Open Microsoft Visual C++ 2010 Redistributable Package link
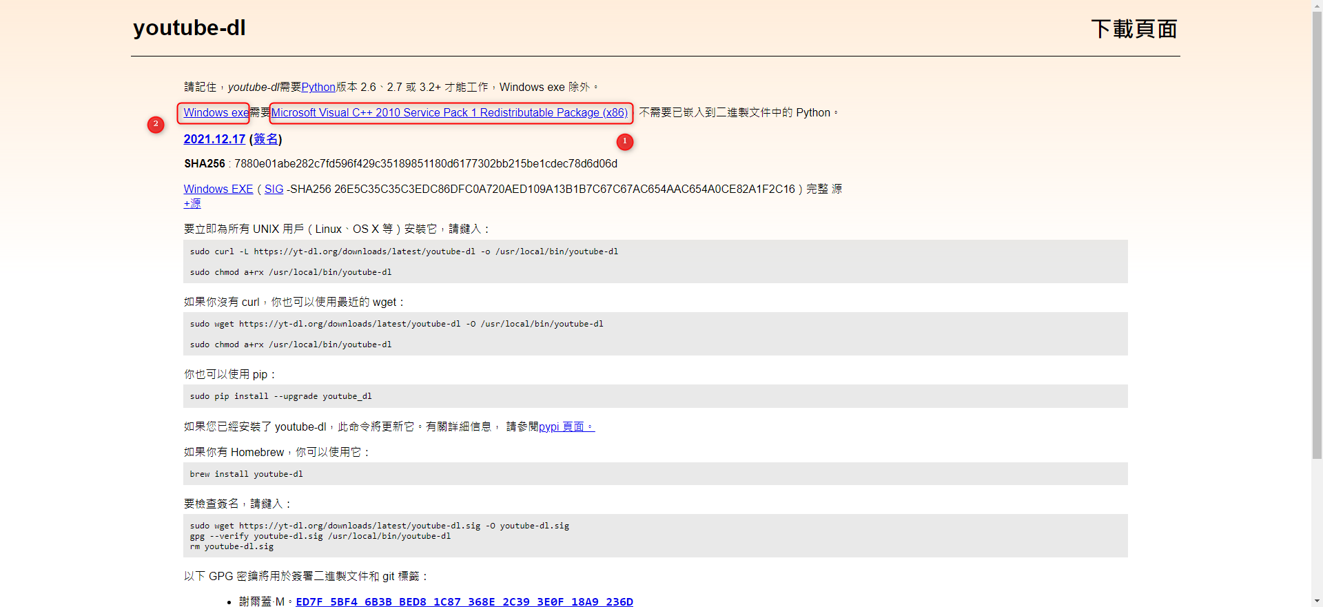 pyautogui.click(x=450, y=112)
